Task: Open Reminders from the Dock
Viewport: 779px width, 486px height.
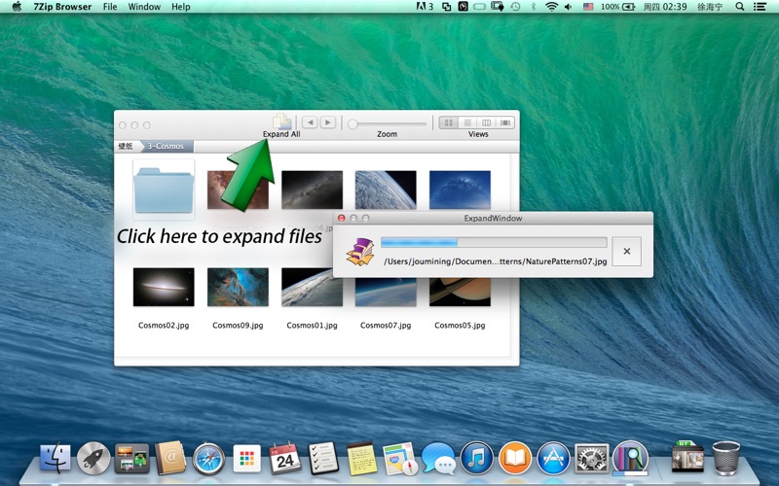Action: point(323,458)
